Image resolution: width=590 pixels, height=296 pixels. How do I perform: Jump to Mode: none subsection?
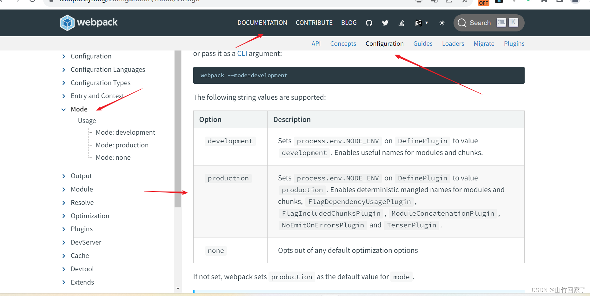coord(113,158)
